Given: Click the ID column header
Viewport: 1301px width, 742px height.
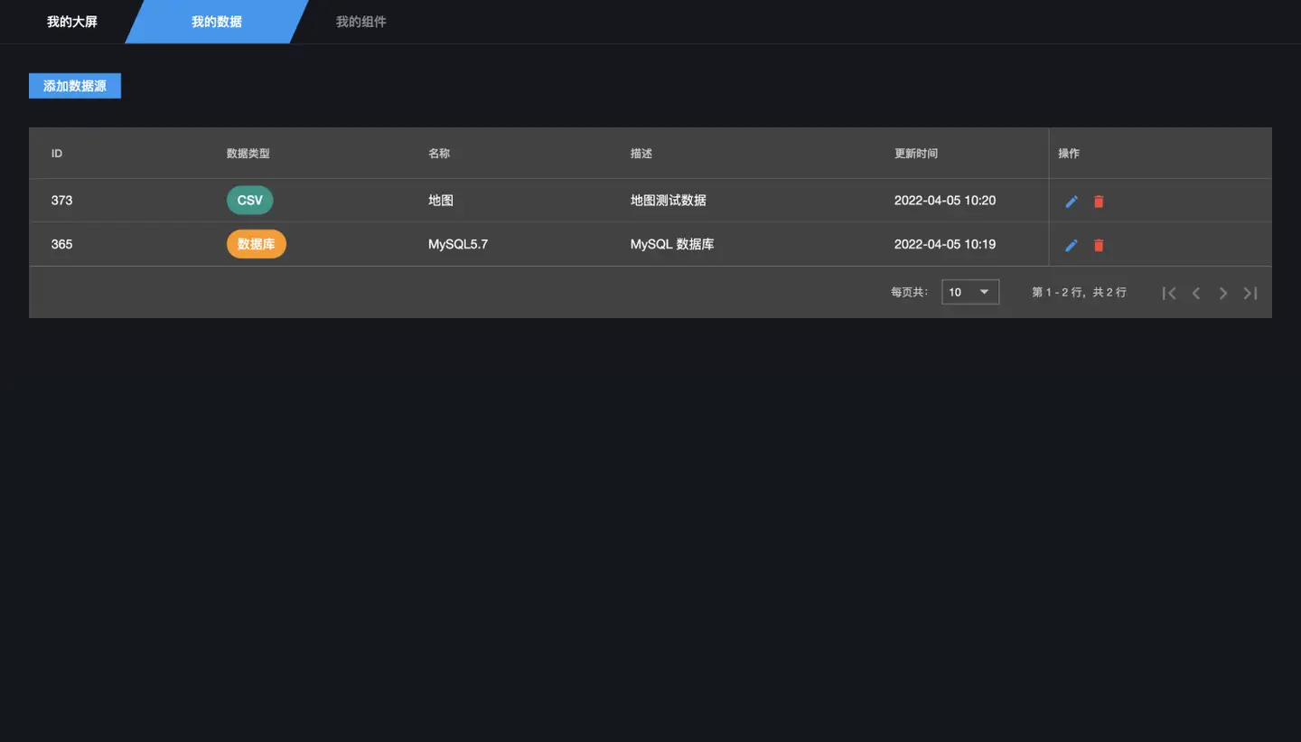Looking at the screenshot, I should pyautogui.click(x=57, y=154).
